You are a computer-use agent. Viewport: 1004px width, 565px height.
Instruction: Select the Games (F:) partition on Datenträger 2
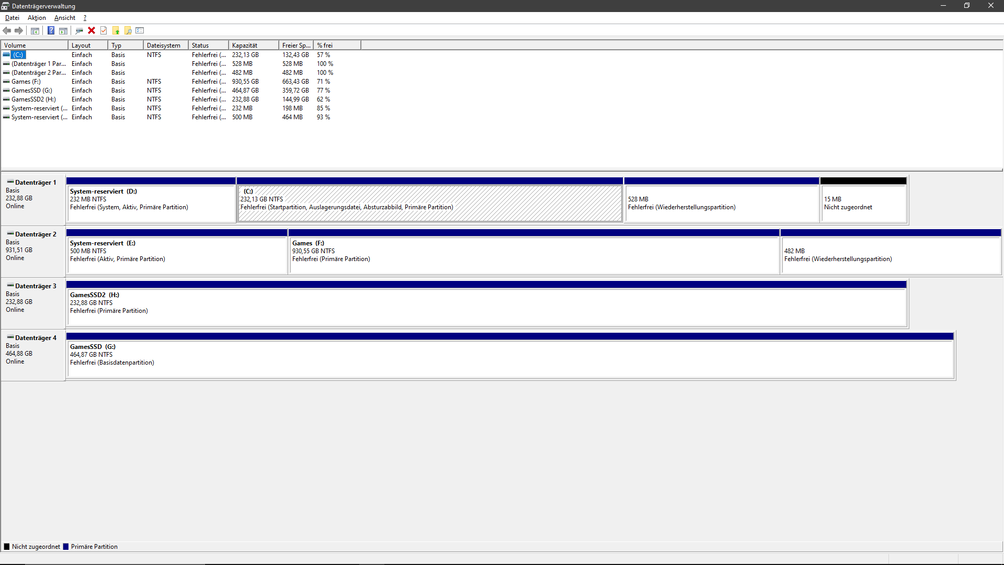click(533, 255)
